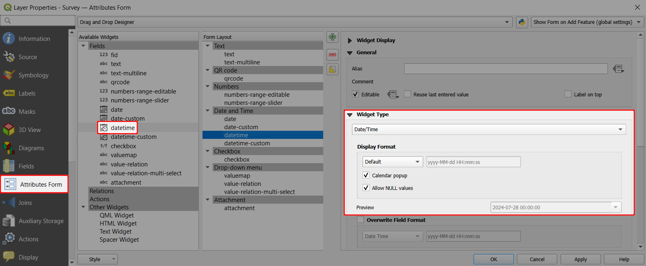Viewport: 646px width, 266px height.
Task: Enable Label on top checkbox
Action: (568, 94)
